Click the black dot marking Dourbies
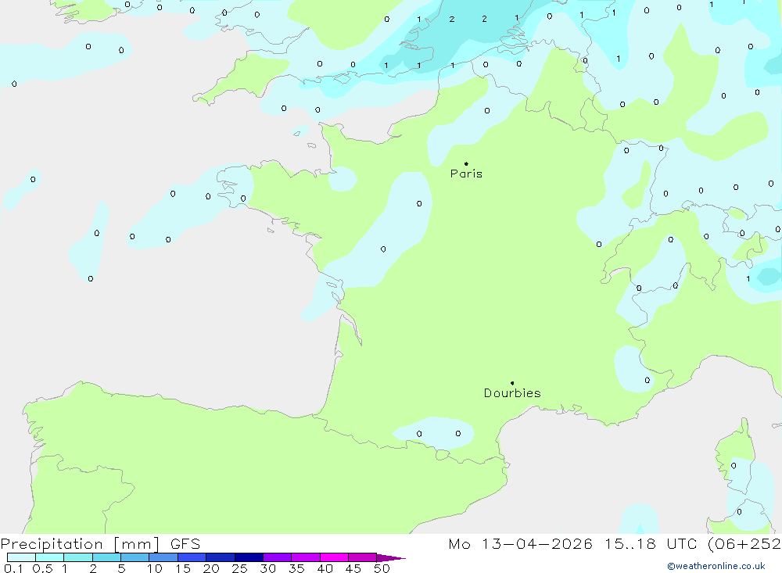782x573 pixels. (x=512, y=383)
